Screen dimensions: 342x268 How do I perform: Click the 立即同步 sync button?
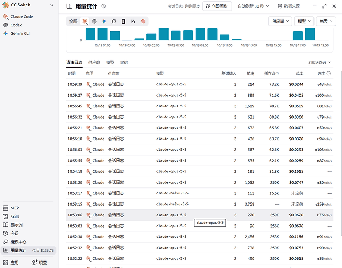217,6
